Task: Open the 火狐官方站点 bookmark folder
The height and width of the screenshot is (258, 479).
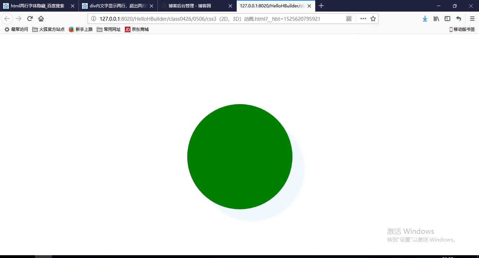Action: click(48, 29)
